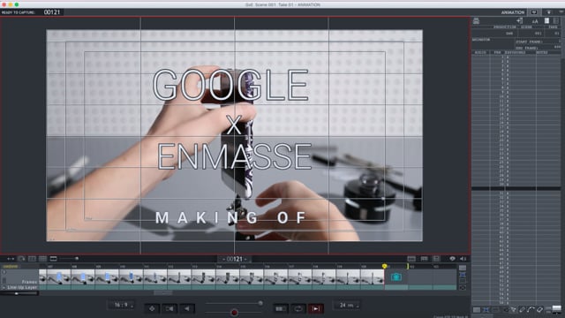Screen dimensions: 565x318
Task: Expand the Frames track arrow
Action: point(4,272)
